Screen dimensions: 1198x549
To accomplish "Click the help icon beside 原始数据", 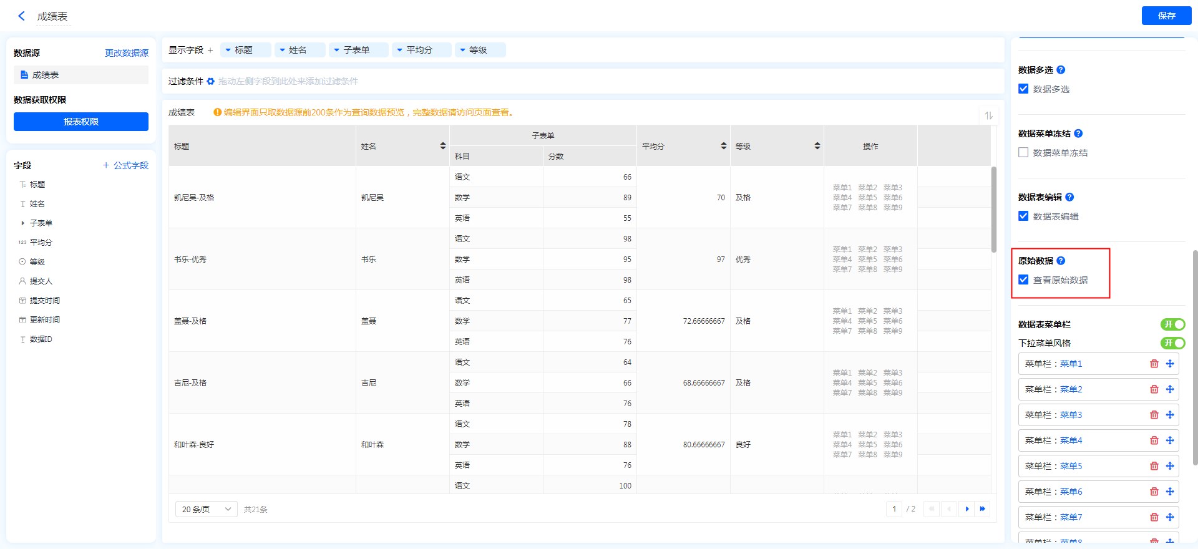I will pos(1061,261).
